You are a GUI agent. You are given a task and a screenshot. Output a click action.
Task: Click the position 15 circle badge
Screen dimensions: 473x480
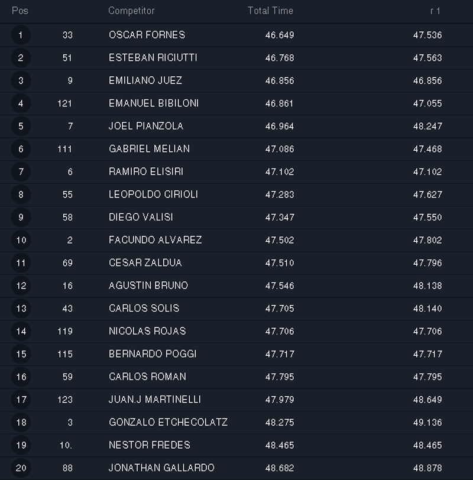21,354
